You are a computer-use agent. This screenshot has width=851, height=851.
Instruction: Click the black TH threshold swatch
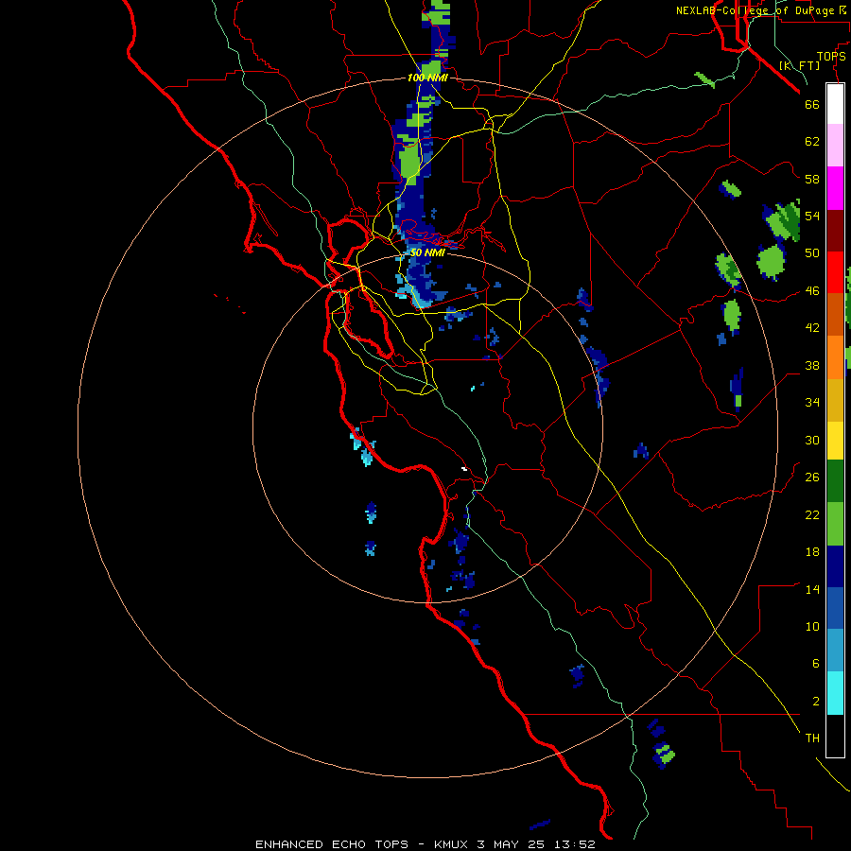(x=835, y=735)
